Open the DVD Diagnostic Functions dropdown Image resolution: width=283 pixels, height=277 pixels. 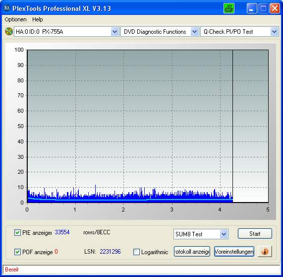[x=195, y=32]
